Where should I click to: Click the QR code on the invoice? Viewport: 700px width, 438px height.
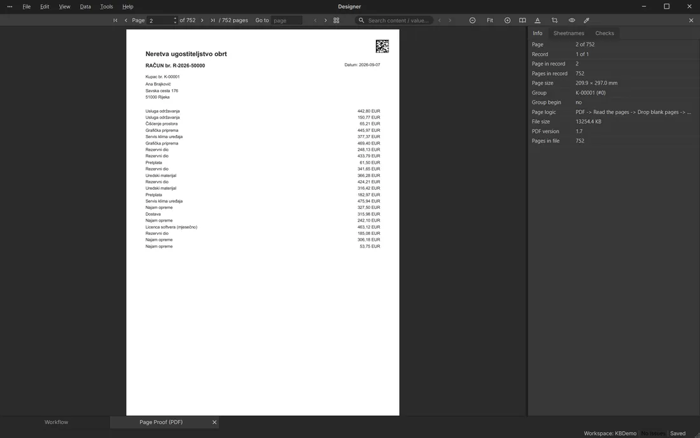pyautogui.click(x=382, y=46)
